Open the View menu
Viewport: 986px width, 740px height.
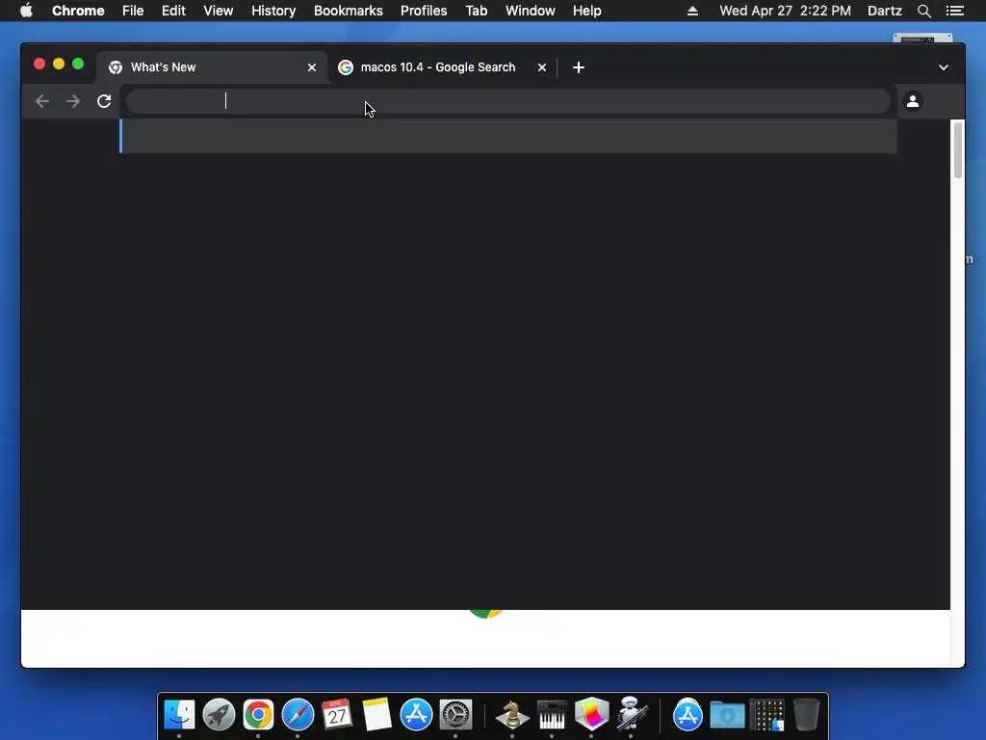219,11
